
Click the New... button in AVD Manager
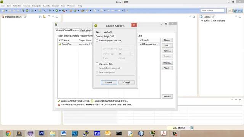tap(167, 40)
